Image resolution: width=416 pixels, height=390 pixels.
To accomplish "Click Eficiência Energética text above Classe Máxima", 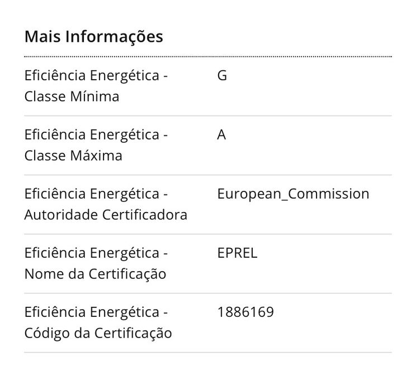I will pyautogui.click(x=96, y=135).
